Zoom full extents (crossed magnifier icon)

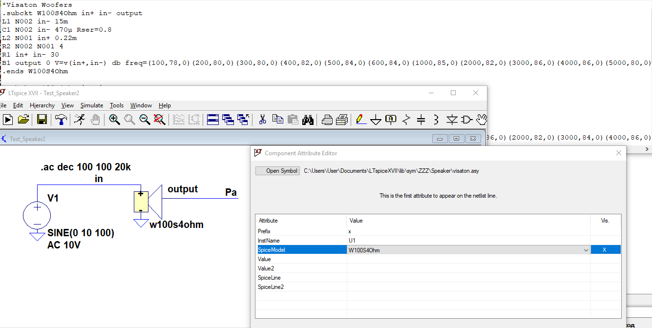(159, 119)
